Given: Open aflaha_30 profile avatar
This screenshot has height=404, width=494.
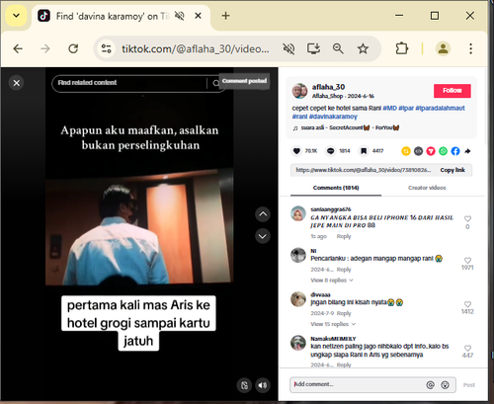Looking at the screenshot, I should (x=299, y=91).
